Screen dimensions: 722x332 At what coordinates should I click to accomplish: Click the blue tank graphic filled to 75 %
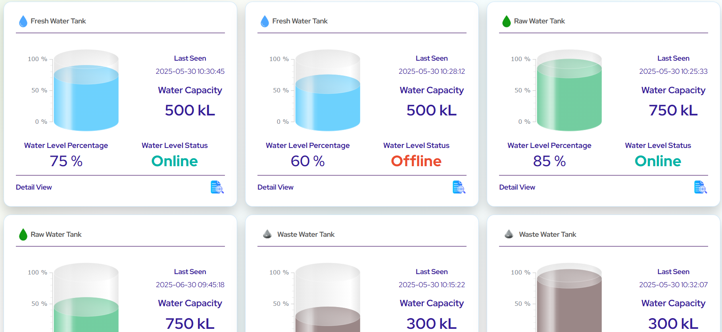click(x=86, y=90)
